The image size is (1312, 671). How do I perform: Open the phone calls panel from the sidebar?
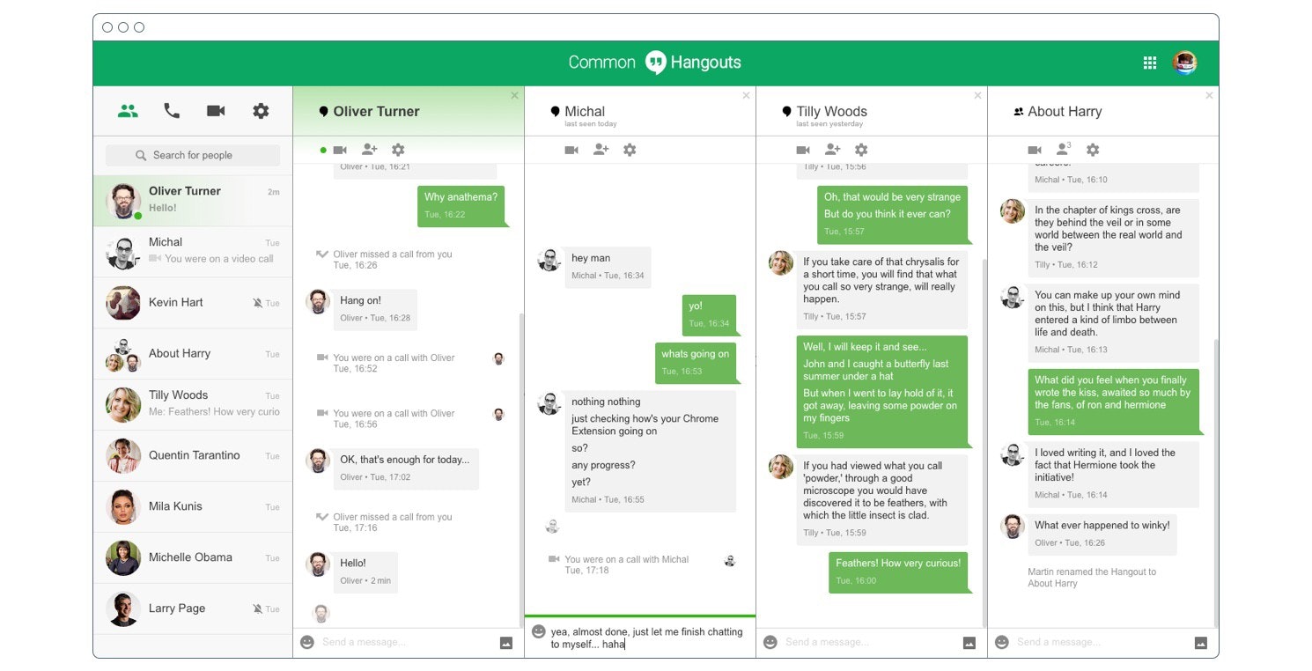(172, 110)
